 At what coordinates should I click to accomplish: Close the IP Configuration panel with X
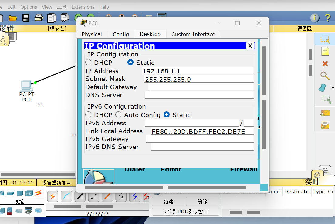(250, 46)
